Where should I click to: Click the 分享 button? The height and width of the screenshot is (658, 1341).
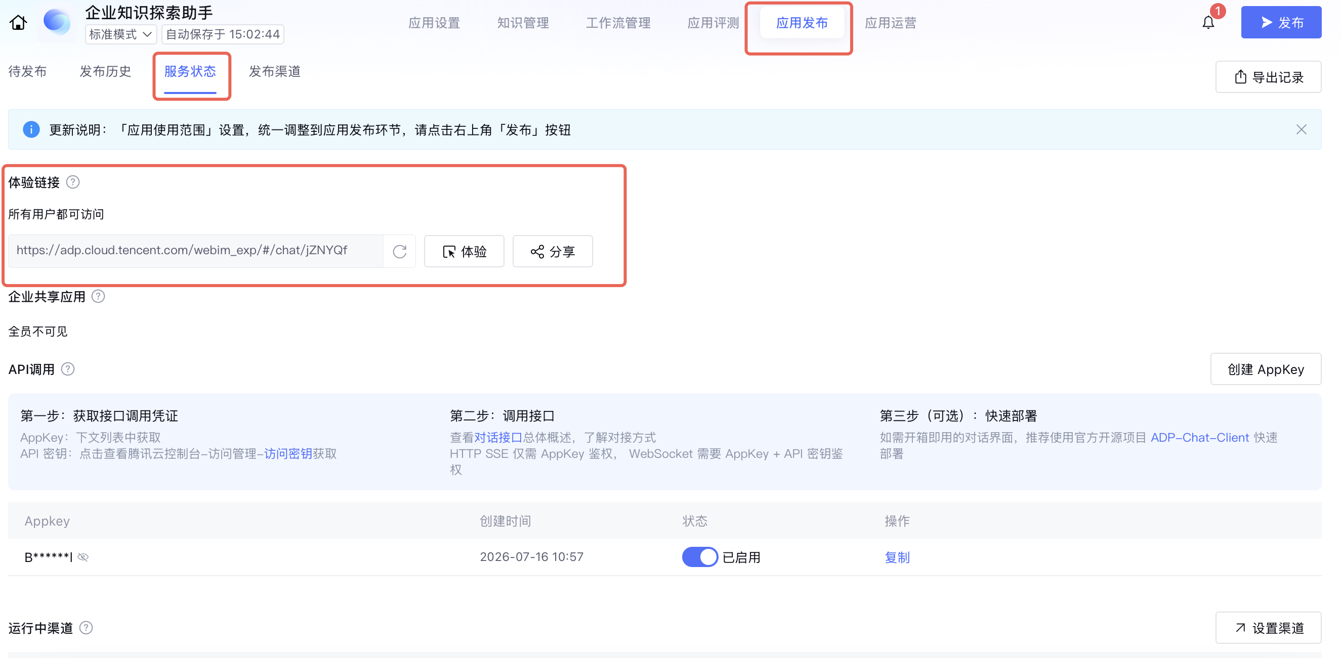pyautogui.click(x=553, y=252)
